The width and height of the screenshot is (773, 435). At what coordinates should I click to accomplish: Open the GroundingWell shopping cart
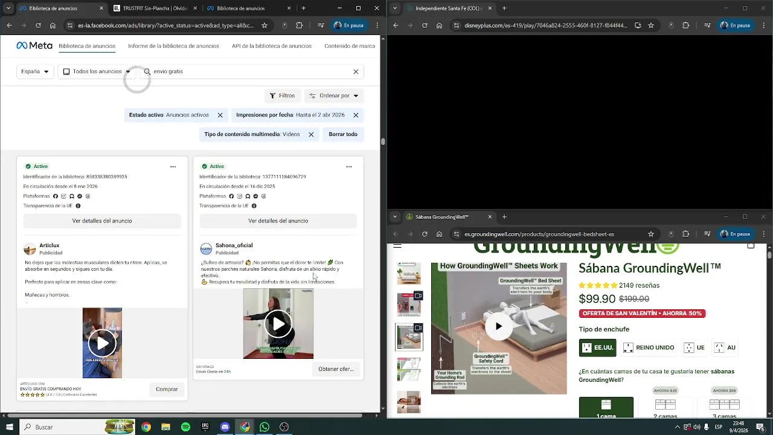(751, 245)
